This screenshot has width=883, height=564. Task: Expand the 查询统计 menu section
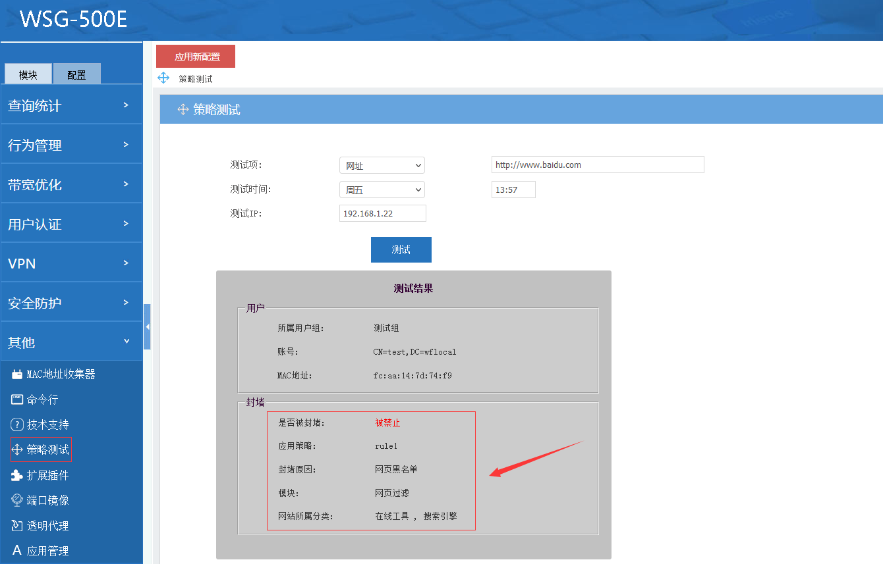tap(71, 105)
